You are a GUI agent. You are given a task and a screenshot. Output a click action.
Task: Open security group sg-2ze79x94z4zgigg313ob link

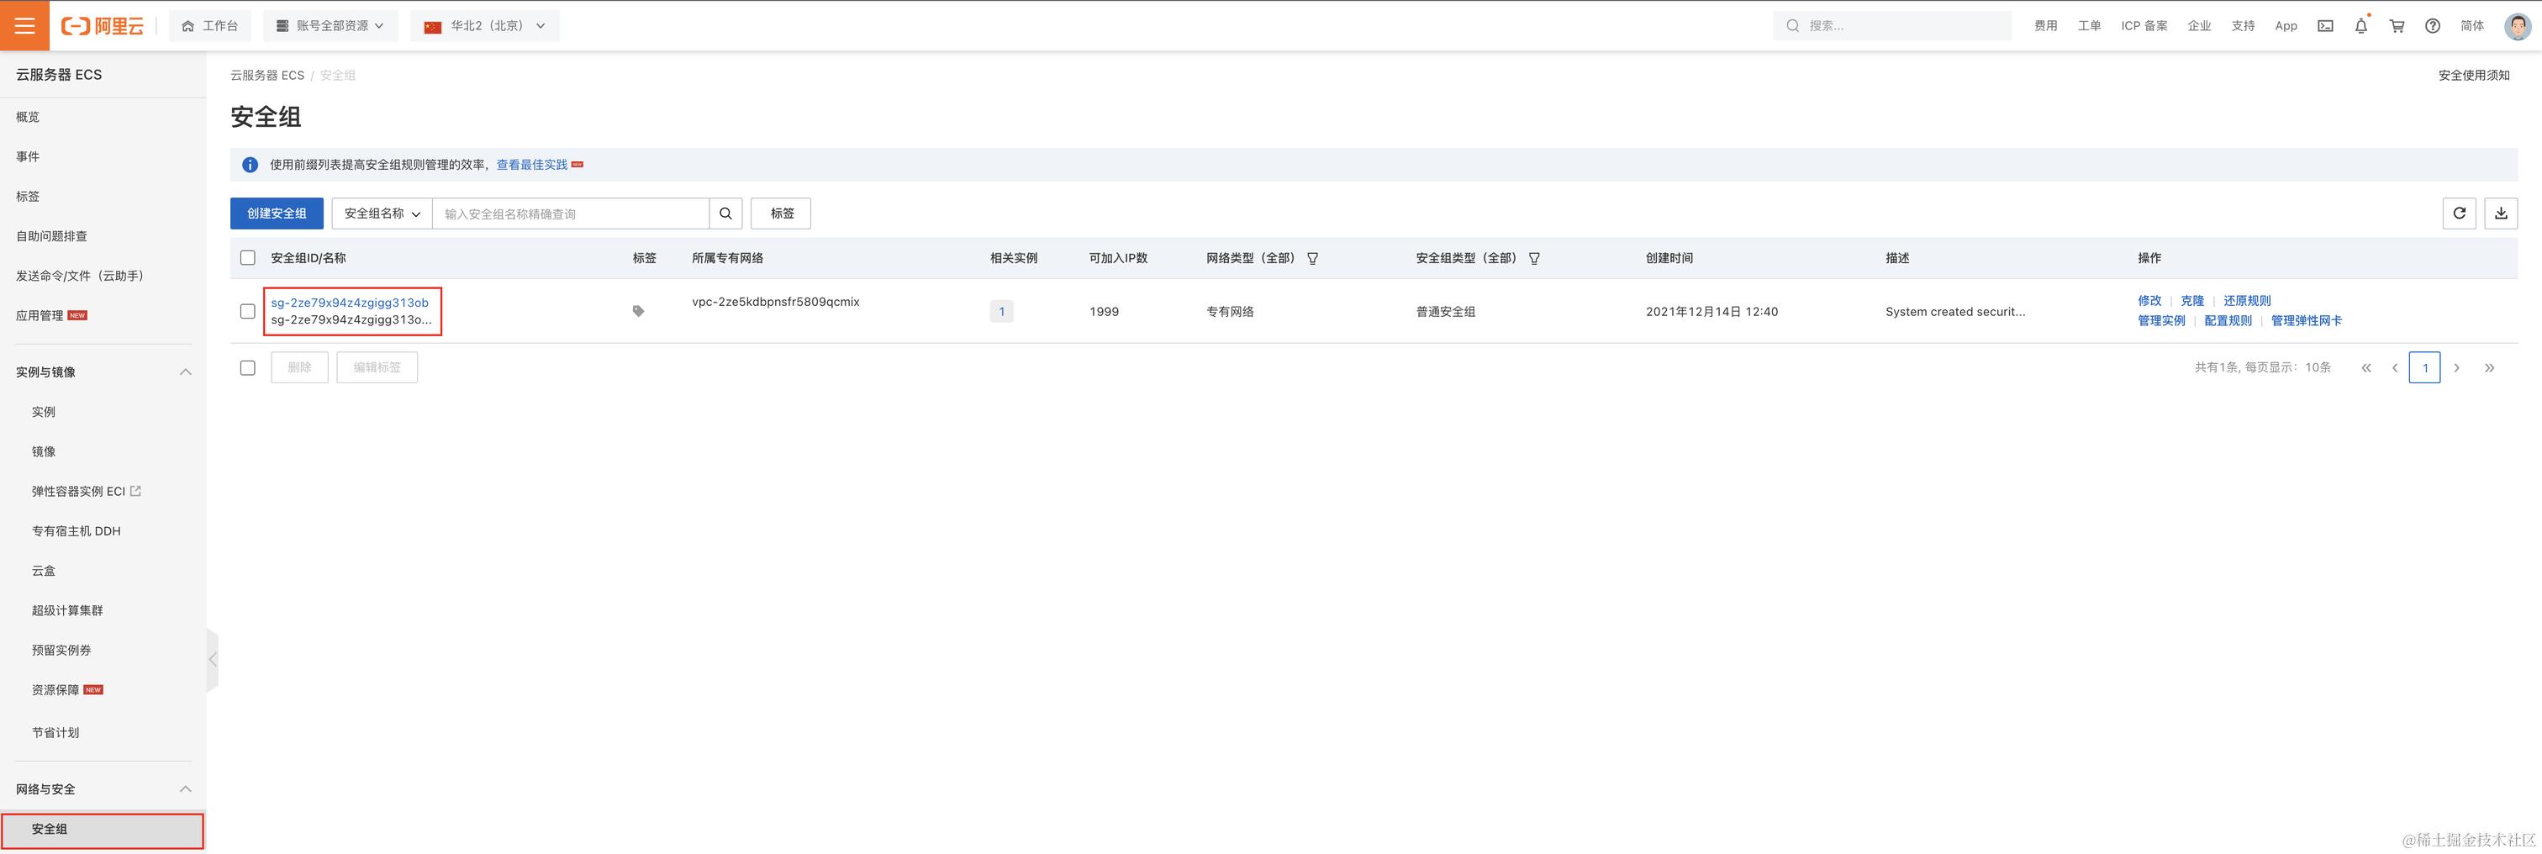(350, 302)
